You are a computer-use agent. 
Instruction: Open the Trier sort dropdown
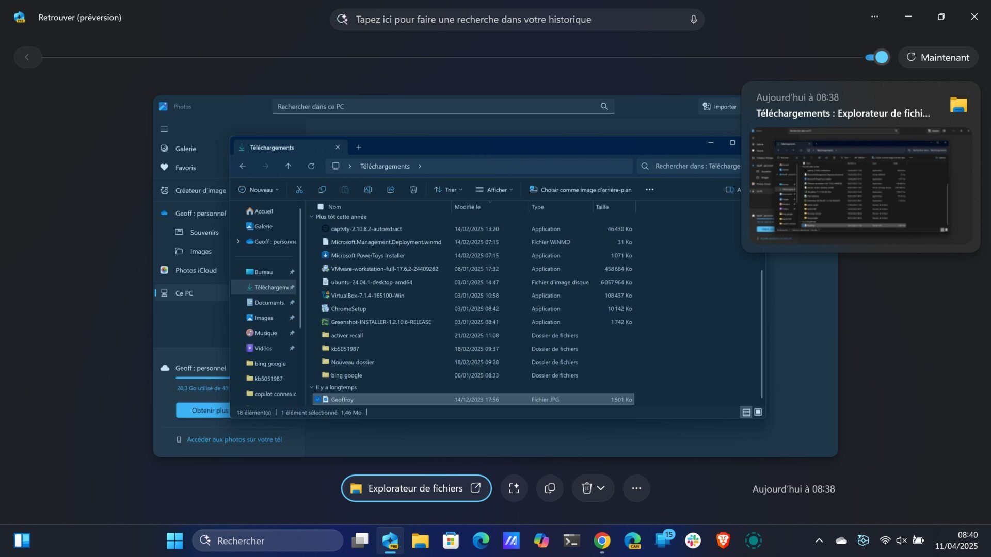click(448, 190)
